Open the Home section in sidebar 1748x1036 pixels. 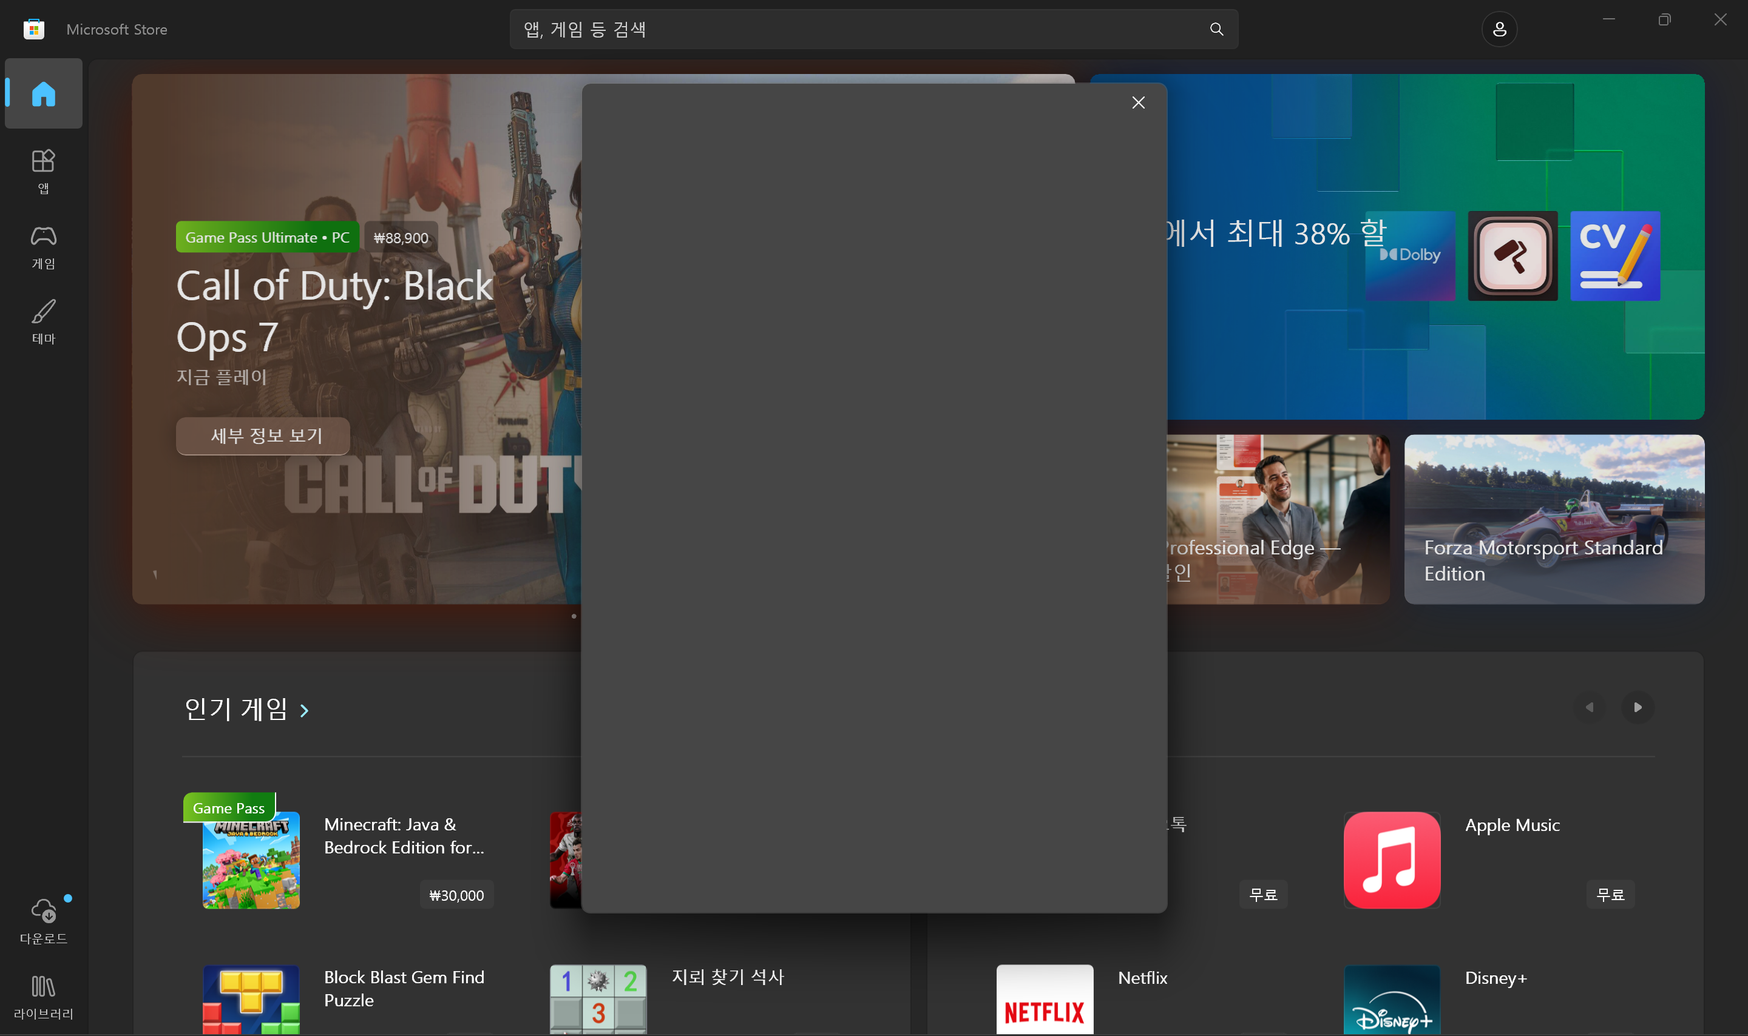pyautogui.click(x=43, y=93)
